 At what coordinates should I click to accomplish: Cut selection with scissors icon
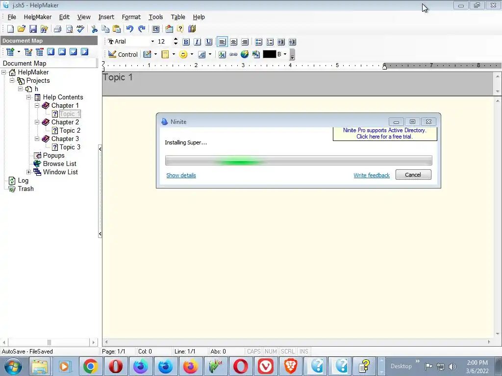click(x=94, y=29)
